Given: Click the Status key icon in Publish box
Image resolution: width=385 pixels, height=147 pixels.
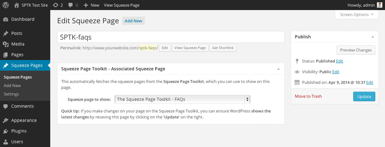Looking at the screenshot, I should click(297, 61).
